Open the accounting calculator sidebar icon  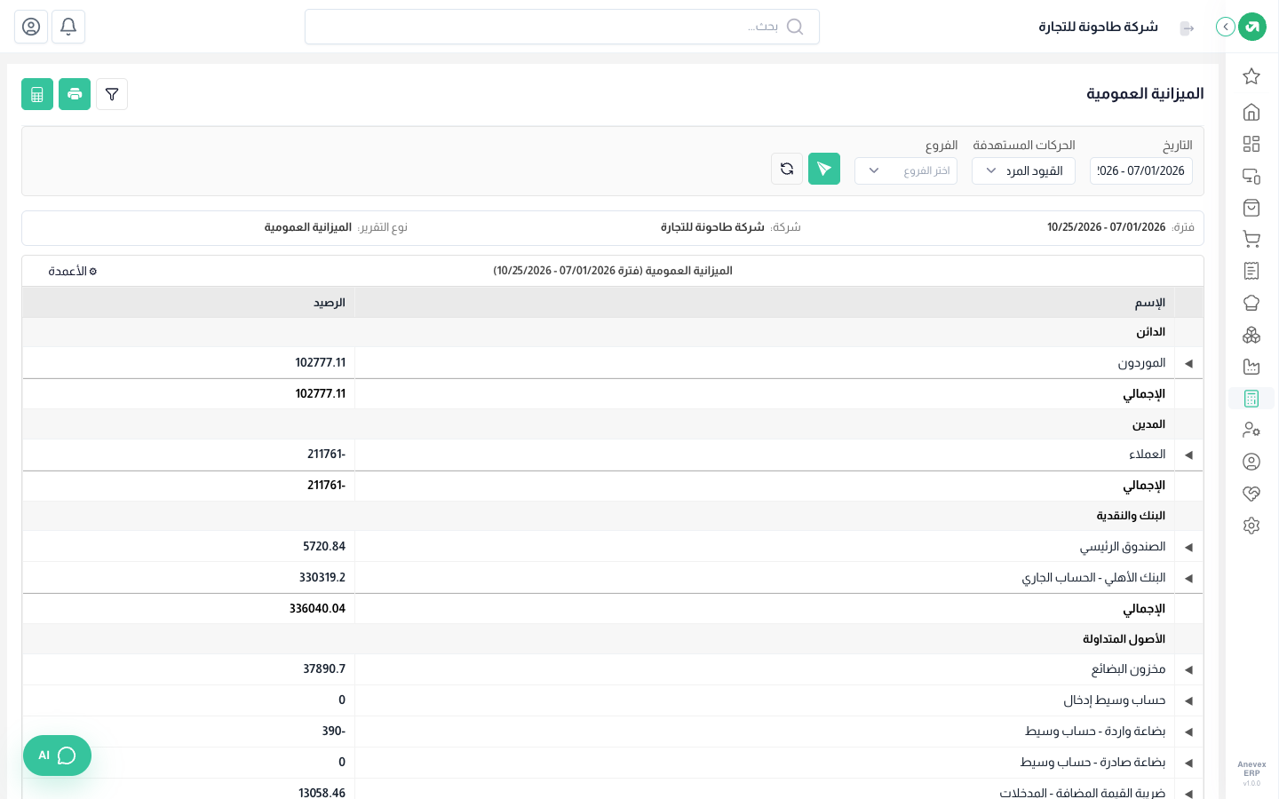click(1251, 399)
